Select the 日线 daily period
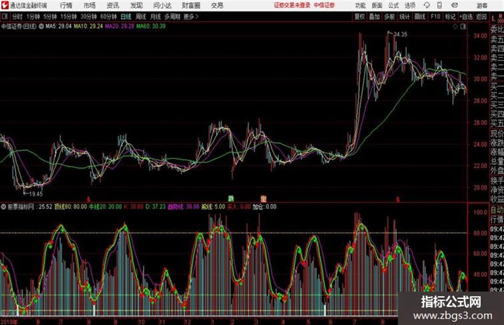 tap(126, 17)
